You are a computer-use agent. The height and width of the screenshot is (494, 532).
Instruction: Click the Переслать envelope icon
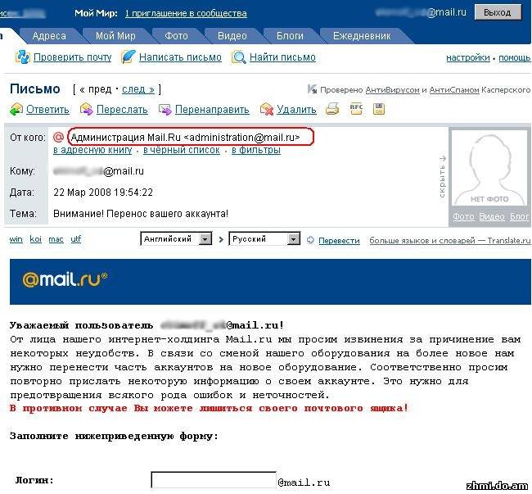[87, 109]
